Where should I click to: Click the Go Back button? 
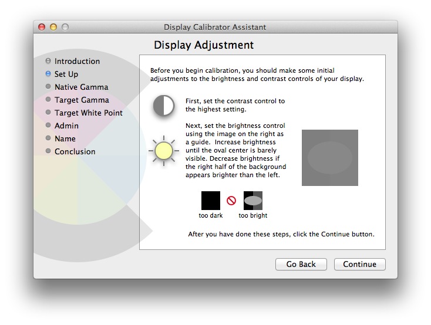[301, 264]
